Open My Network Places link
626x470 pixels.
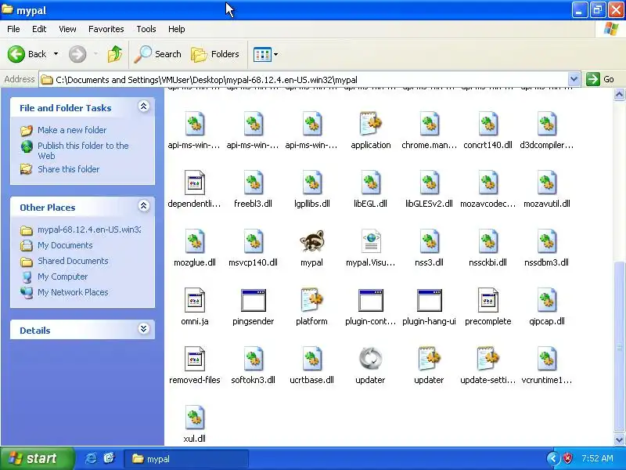(x=73, y=292)
